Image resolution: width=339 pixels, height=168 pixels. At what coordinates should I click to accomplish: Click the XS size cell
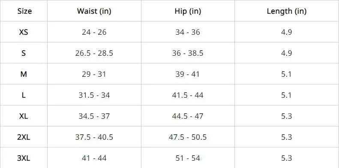[24, 32]
